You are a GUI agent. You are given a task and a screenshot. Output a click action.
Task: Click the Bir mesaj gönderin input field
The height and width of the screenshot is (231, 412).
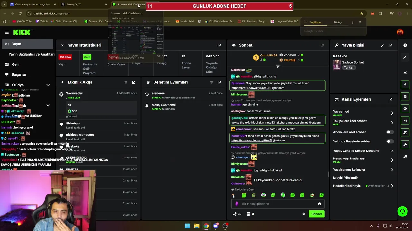click(278, 204)
